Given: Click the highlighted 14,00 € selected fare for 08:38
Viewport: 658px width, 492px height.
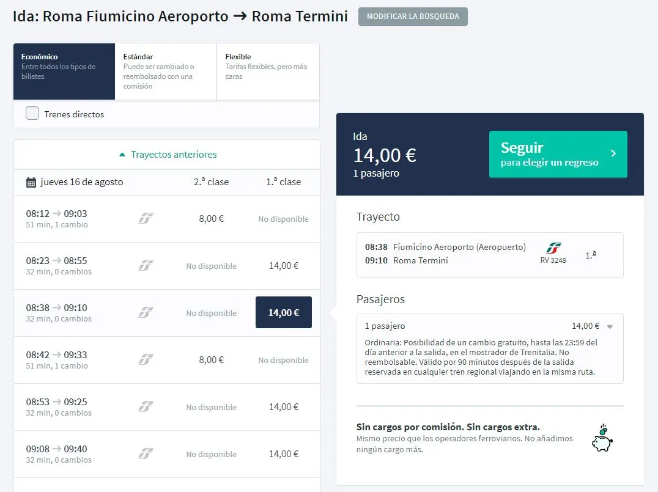Looking at the screenshot, I should coord(284,312).
